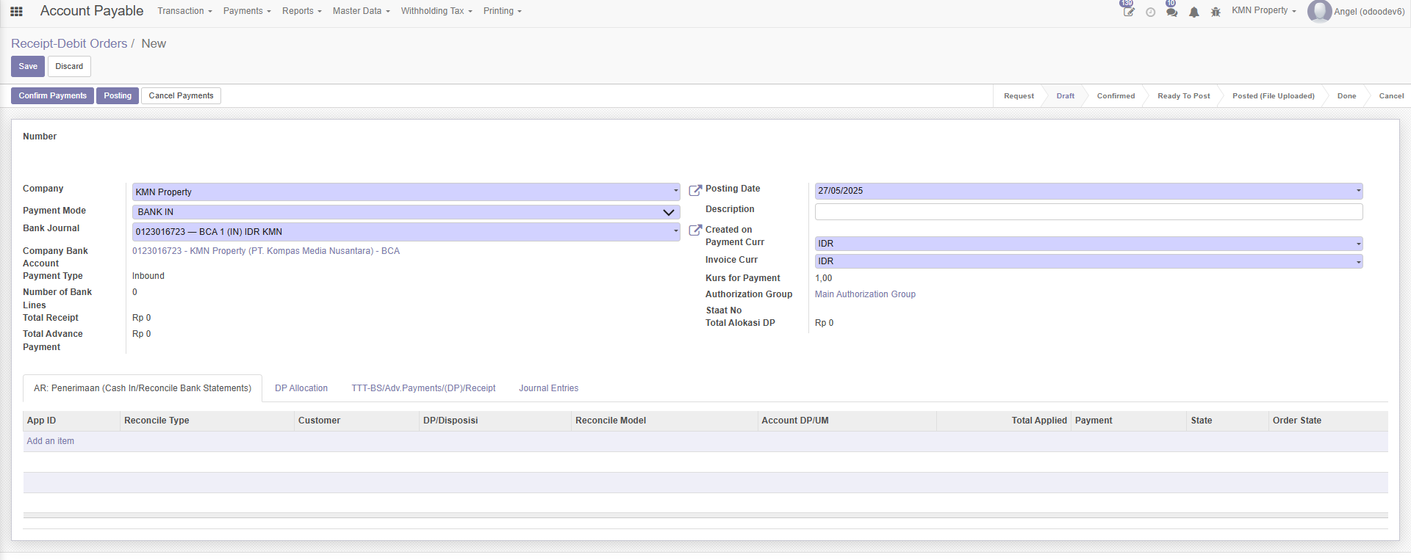Sort by Total Applied column header

(1004, 421)
